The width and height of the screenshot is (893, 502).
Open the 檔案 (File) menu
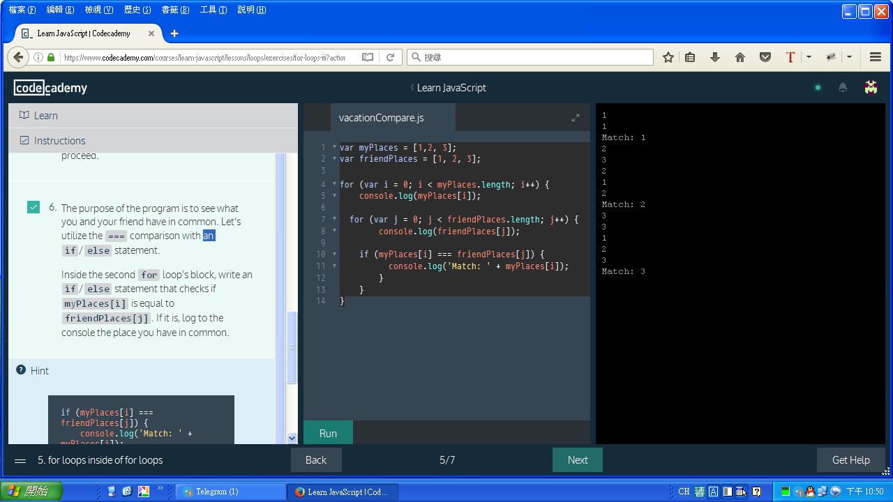click(x=22, y=10)
